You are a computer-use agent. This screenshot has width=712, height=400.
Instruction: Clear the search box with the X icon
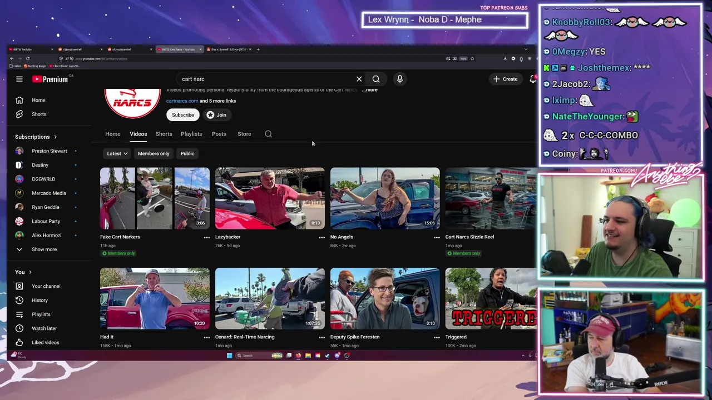tap(359, 79)
